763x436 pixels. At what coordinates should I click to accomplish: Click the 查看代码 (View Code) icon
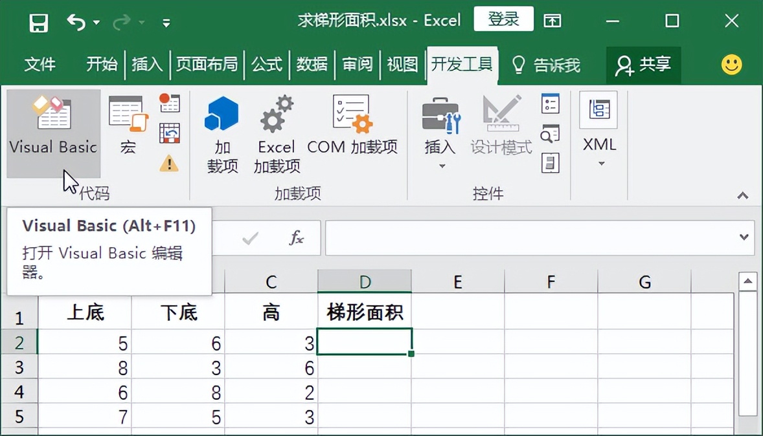coord(550,134)
